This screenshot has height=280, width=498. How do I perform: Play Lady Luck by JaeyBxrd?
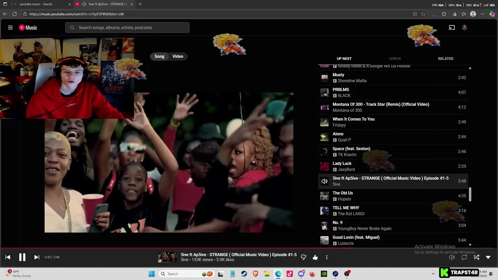[x=393, y=166]
